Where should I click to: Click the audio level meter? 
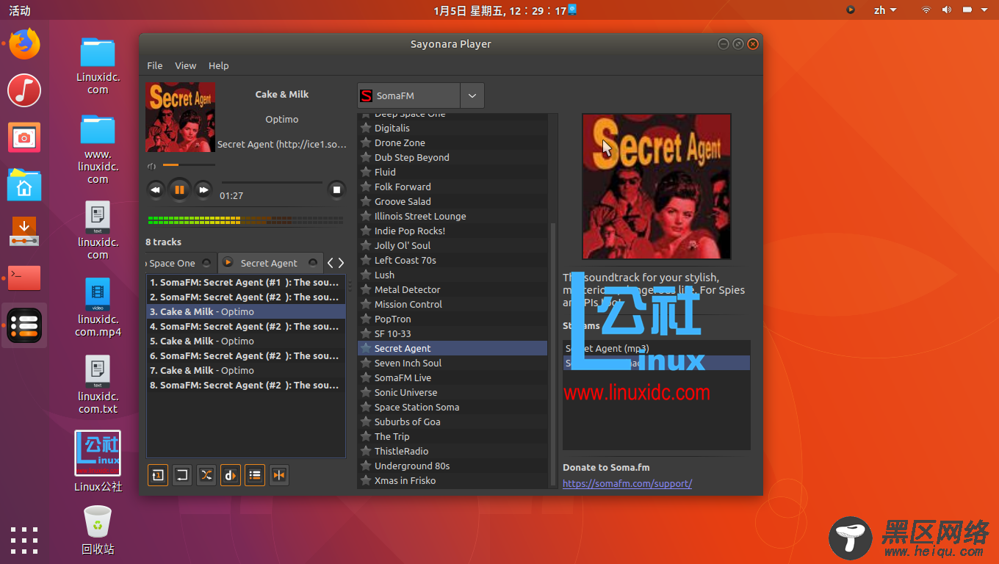(x=245, y=220)
